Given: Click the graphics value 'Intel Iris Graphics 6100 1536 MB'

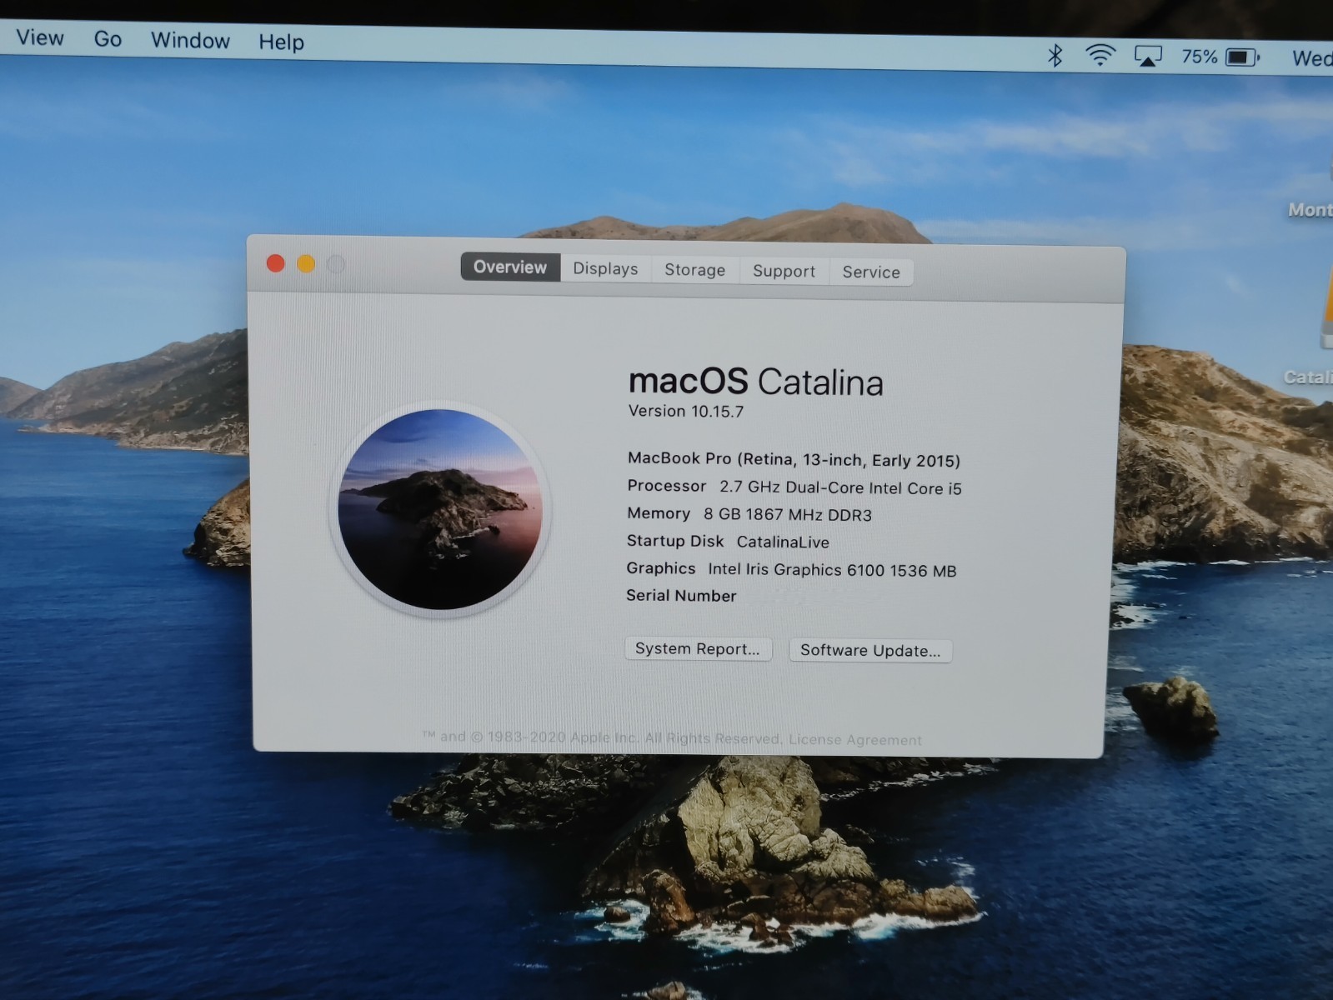Looking at the screenshot, I should point(832,570).
